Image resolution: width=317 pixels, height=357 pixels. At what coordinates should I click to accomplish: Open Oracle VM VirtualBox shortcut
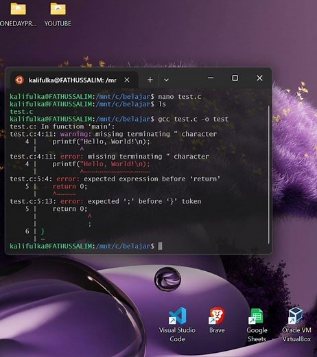pos(296,325)
